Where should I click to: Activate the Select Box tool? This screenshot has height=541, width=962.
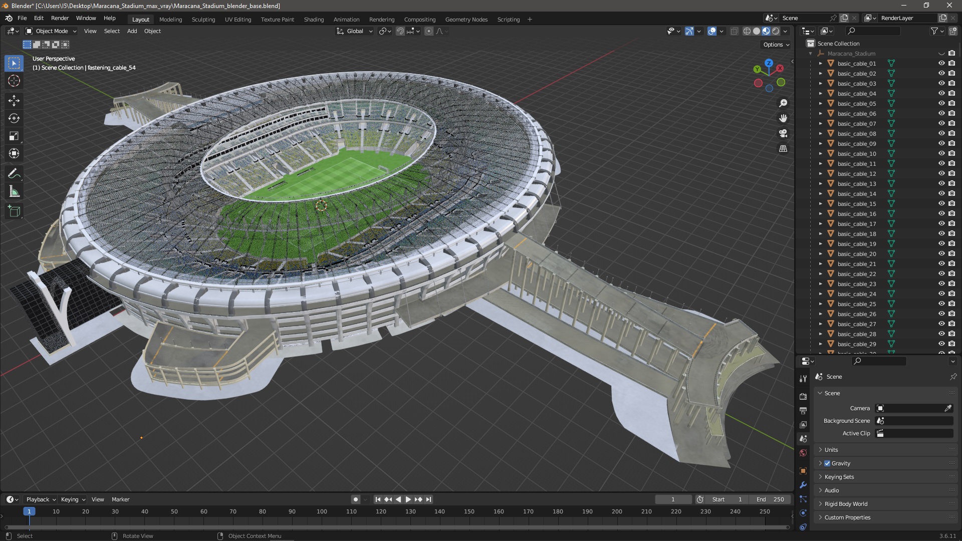(14, 63)
